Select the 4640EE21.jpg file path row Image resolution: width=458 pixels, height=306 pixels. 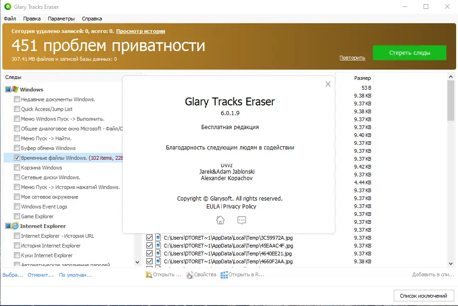tap(228, 254)
